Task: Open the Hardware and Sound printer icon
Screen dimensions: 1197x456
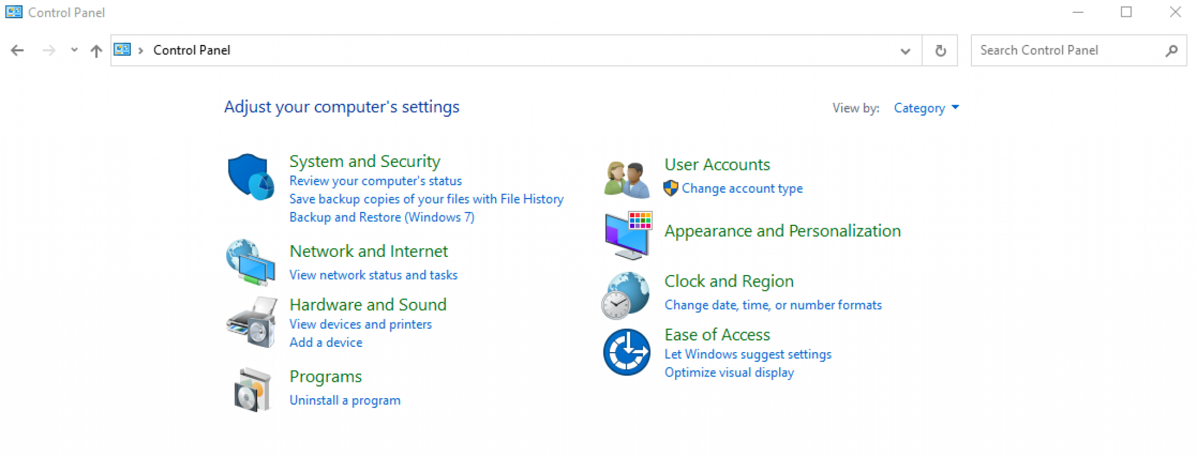Action: pos(252,322)
